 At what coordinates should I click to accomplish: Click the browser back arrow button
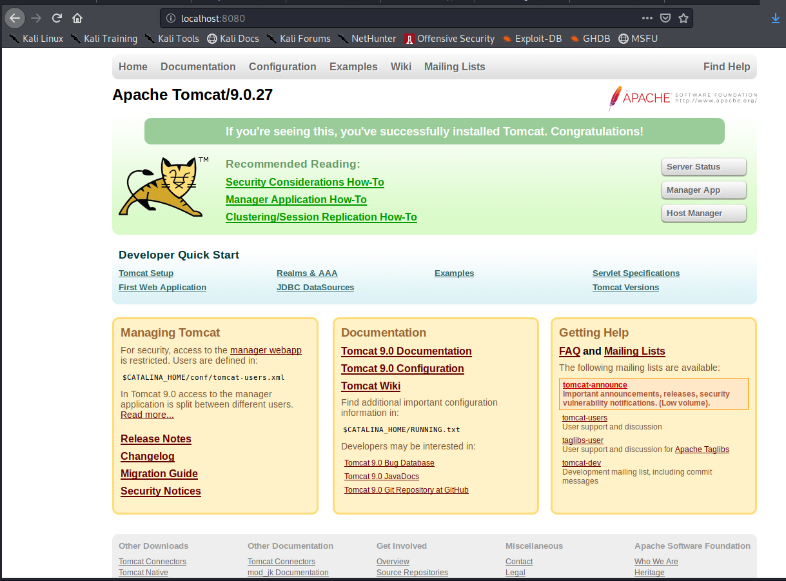15,18
